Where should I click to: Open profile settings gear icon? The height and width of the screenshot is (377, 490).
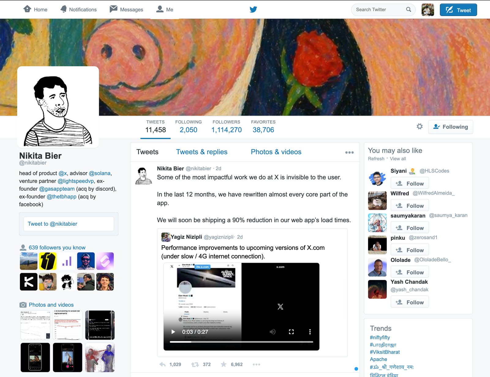pos(420,126)
